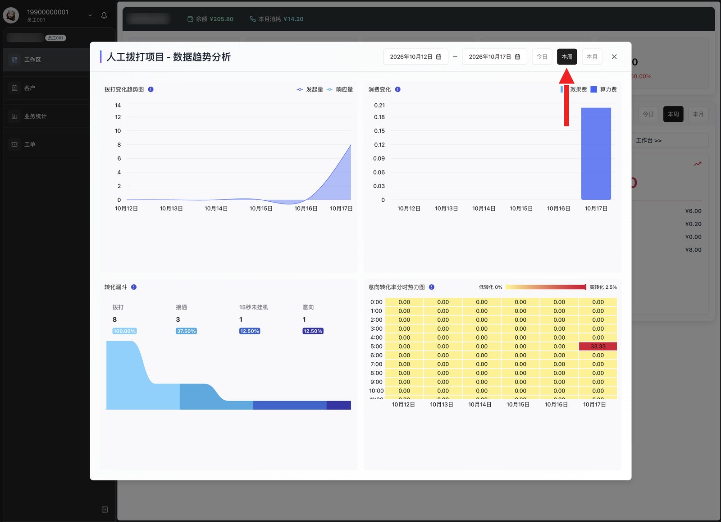The image size is (721, 522).
Task: Click the info icon beside 转化漏斗
Action: tap(134, 287)
